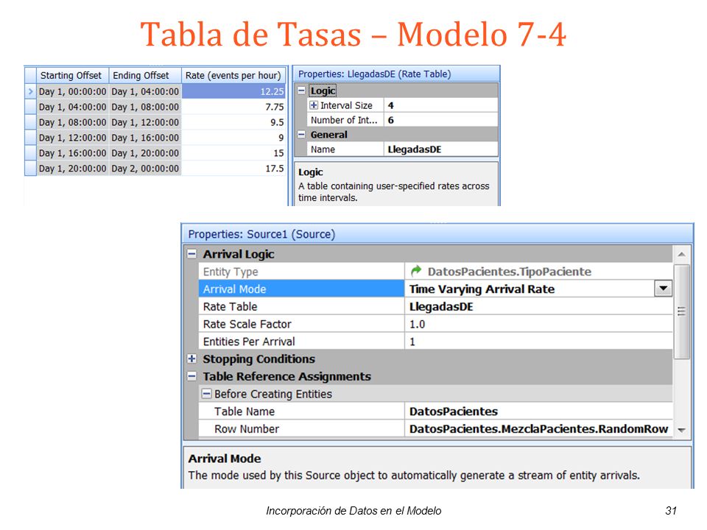Click the Starting Offset column header
Viewport: 707px width, 530px height.
[x=73, y=75]
